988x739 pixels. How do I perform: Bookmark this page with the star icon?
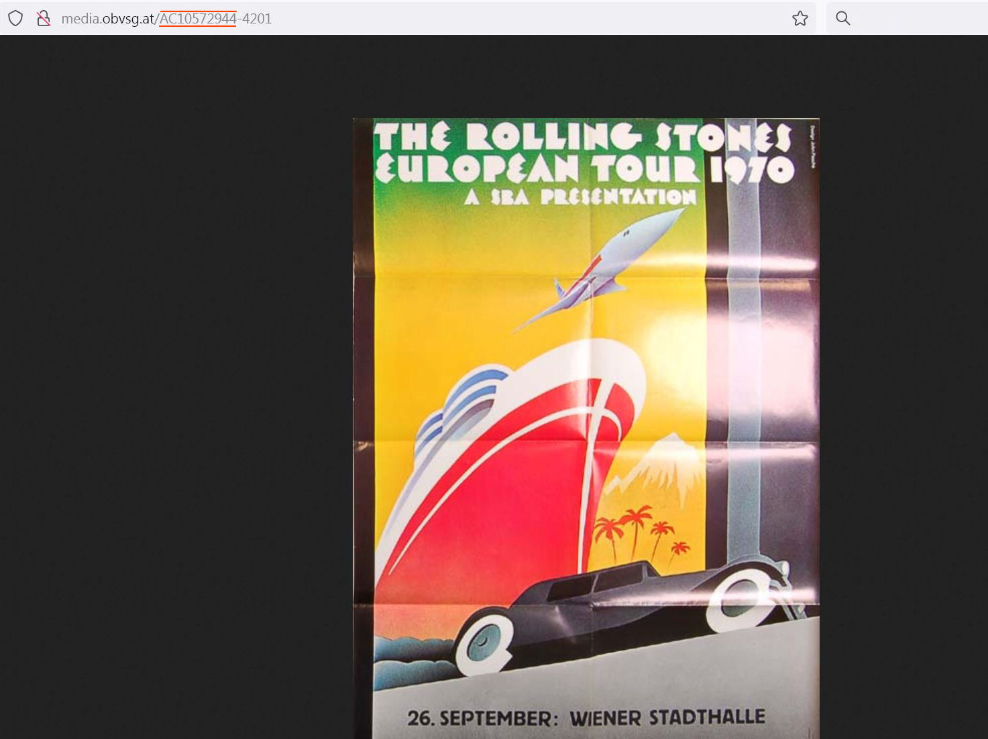point(800,18)
